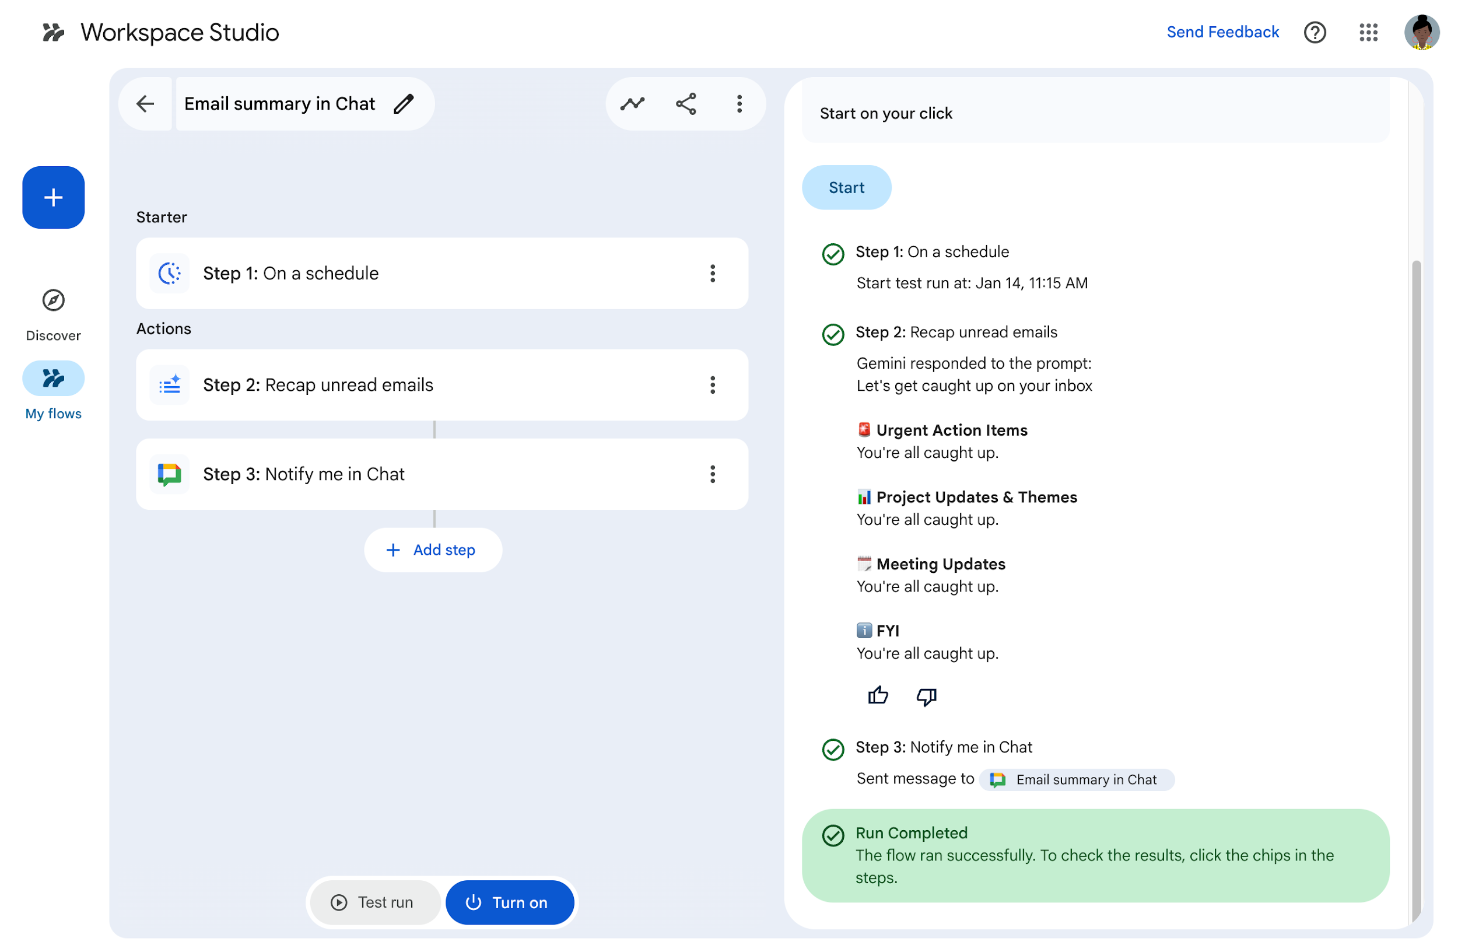Viewport: 1458px width, 945px height.
Task: Select Step 1: On a schedule card
Action: [441, 274]
